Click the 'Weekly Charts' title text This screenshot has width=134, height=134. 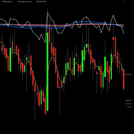pyautogui.click(x=7, y=2)
